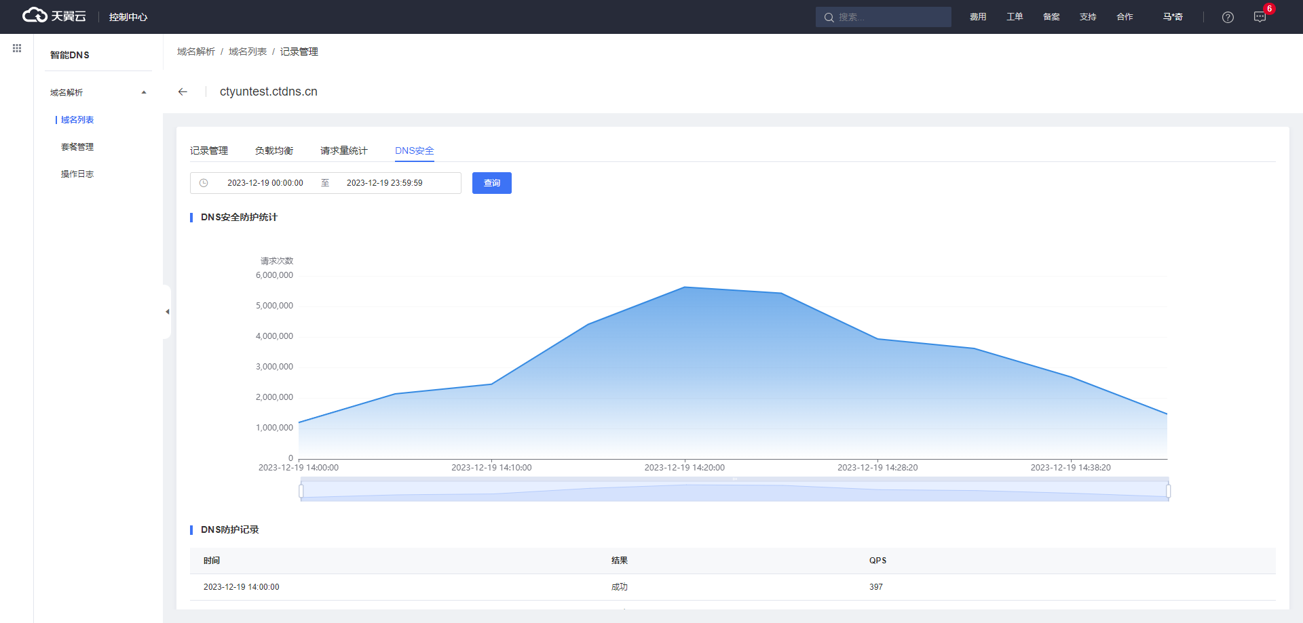1303x623 pixels.
Task: Click the 6,000,000 y-axis label
Action: [274, 275]
